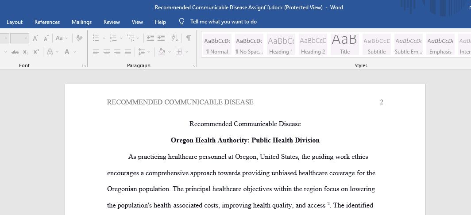Image resolution: width=471 pixels, height=215 pixels.
Task: Expand the bullets style dropdown arrow
Action: tap(104, 38)
